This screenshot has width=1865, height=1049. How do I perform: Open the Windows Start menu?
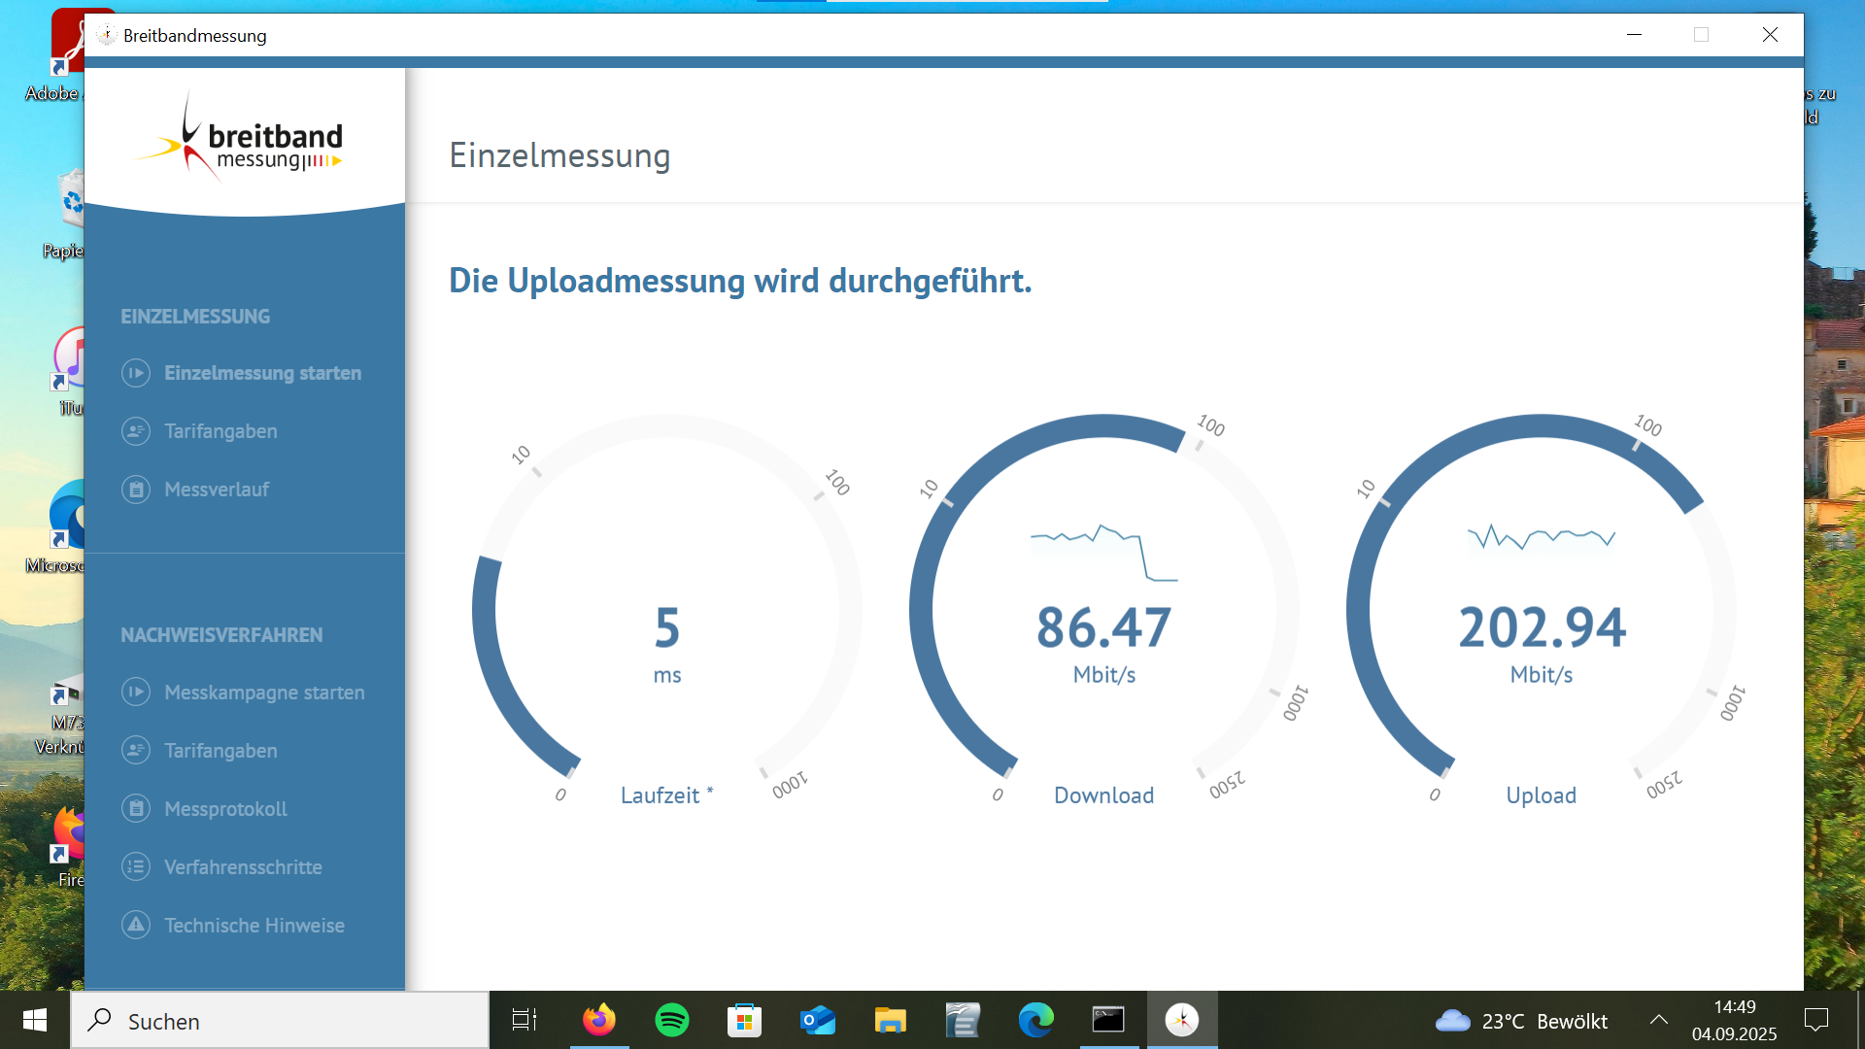pyautogui.click(x=35, y=1020)
